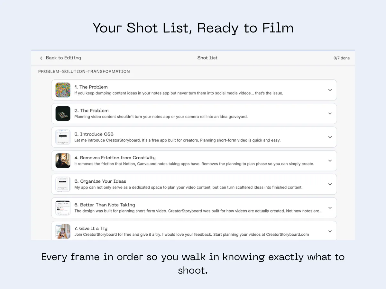The image size is (386, 289).
Task: Click description 'My app can not only serve'
Action: [x=188, y=187]
